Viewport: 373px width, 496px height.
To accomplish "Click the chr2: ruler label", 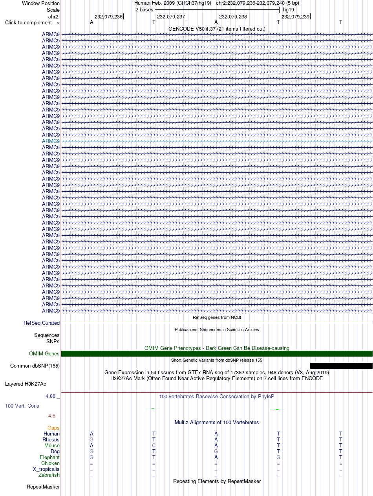I will point(54,17).
